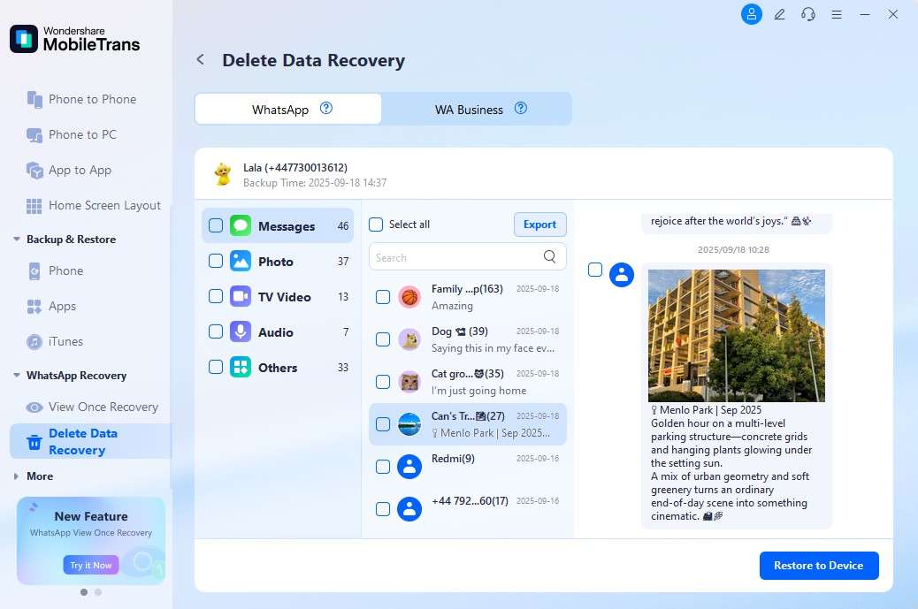Open the Menlo Park building photo
Viewport: 918px width, 609px height.
pos(736,336)
